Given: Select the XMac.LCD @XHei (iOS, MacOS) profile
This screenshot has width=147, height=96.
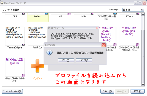Looking at the screenshot, I should click(x=129, y=36).
